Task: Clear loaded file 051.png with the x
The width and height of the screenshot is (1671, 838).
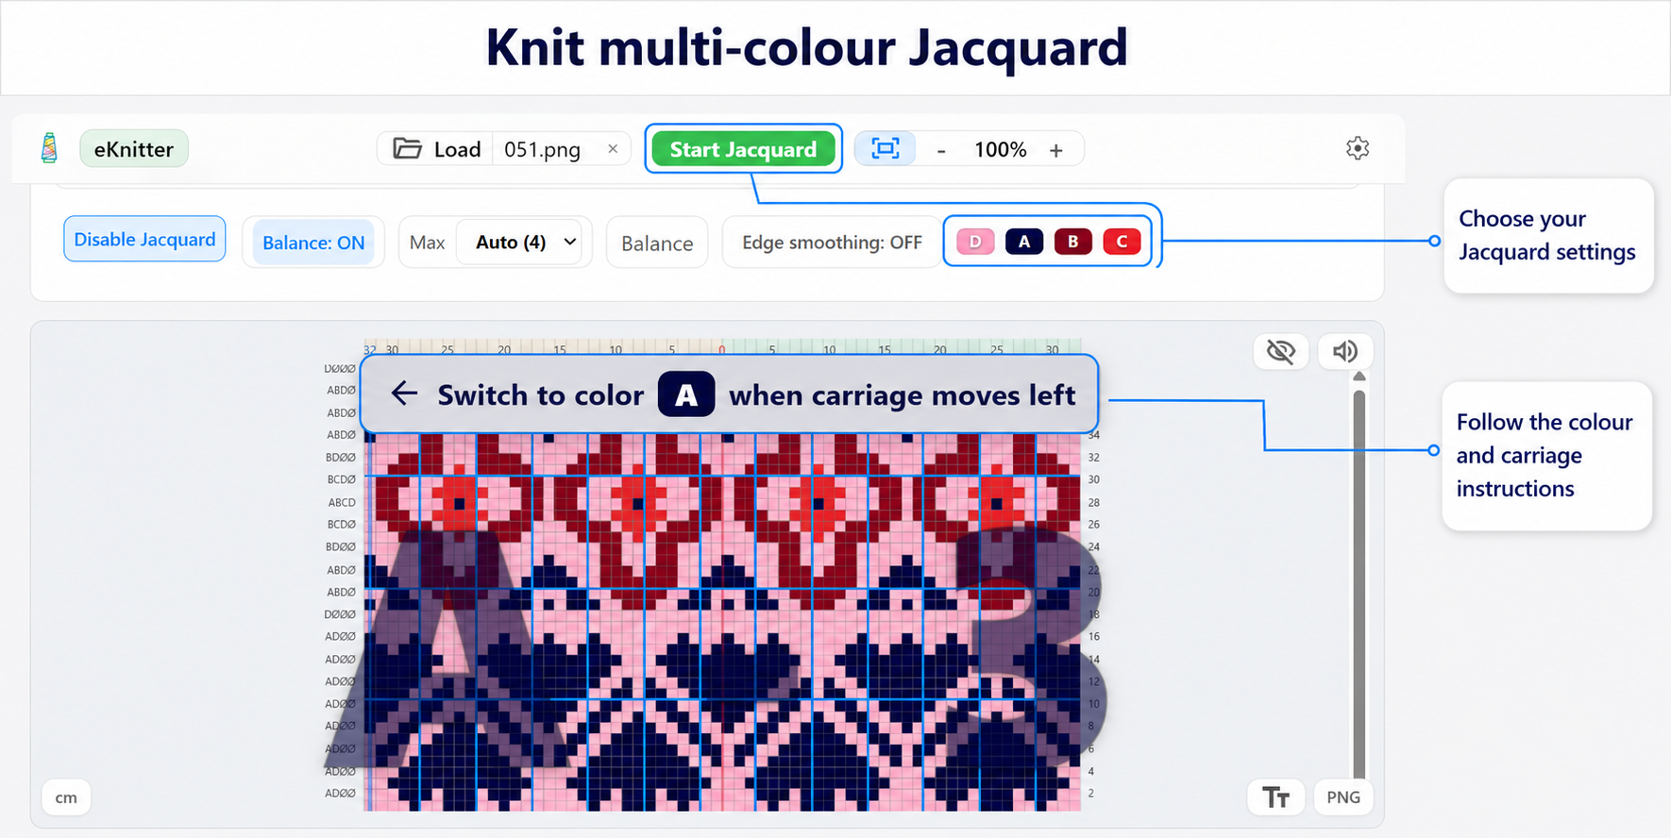Action: 613,149
